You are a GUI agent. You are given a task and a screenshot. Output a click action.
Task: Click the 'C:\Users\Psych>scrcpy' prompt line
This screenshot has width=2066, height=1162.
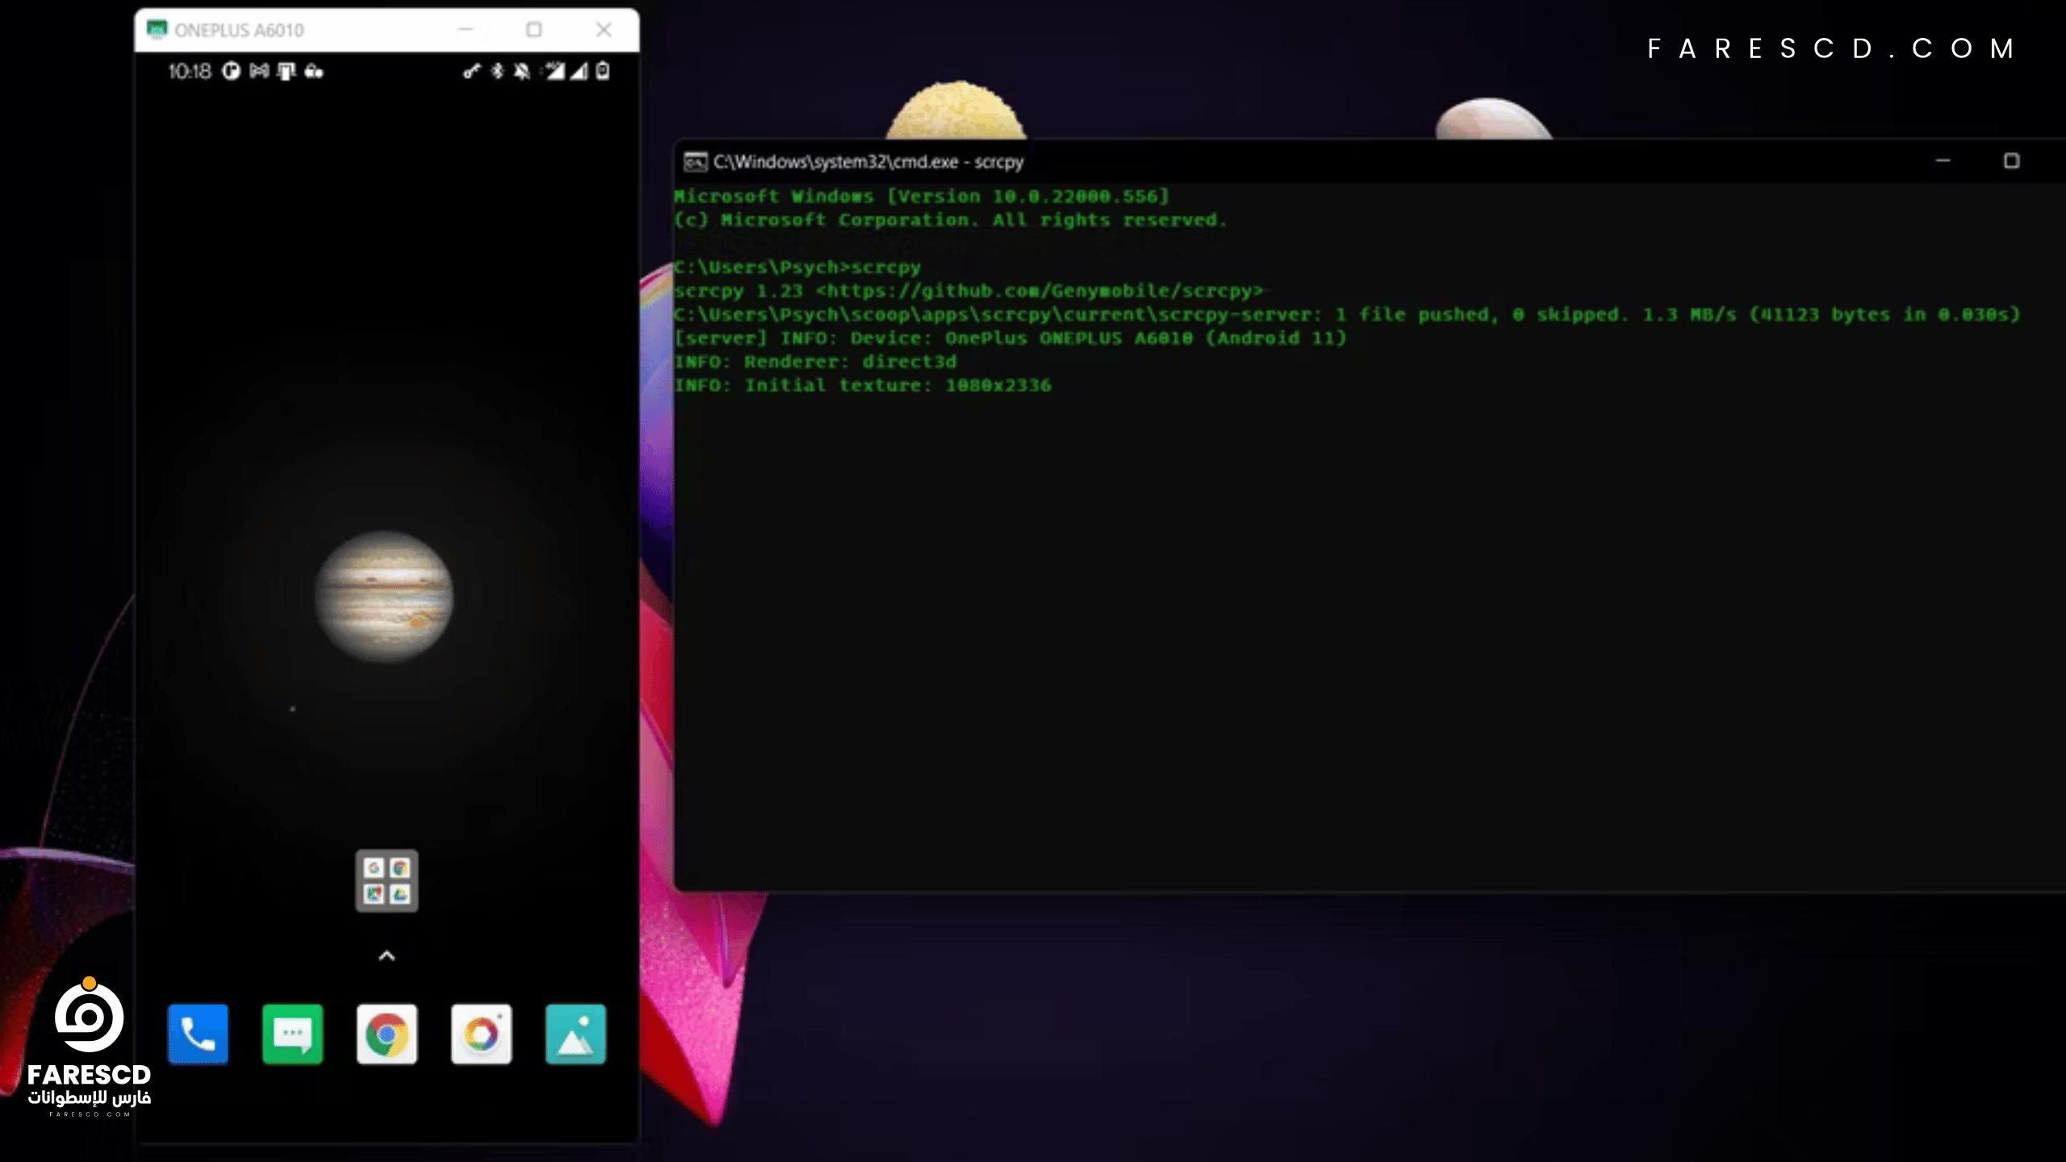tap(797, 267)
